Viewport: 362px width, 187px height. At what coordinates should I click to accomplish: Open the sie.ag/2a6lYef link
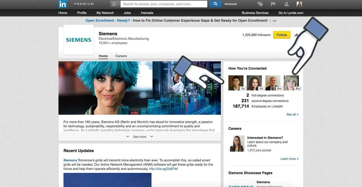tap(163, 169)
